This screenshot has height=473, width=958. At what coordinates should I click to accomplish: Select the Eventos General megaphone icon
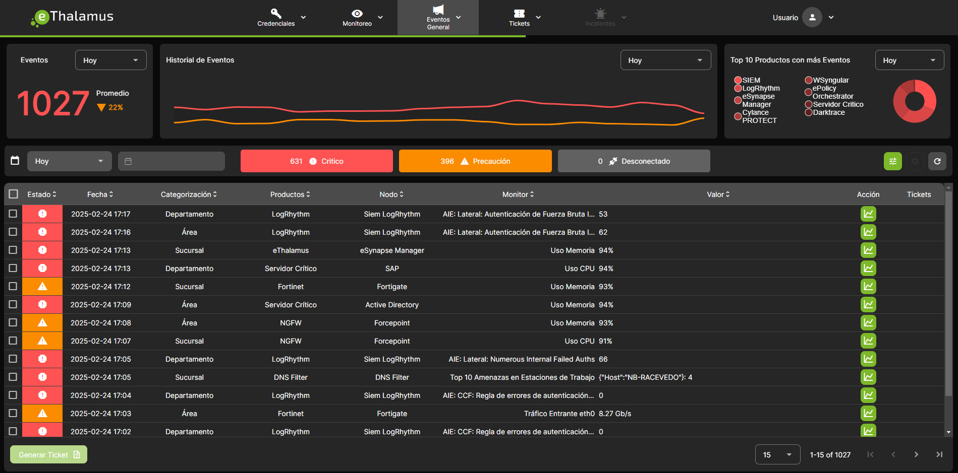(438, 10)
